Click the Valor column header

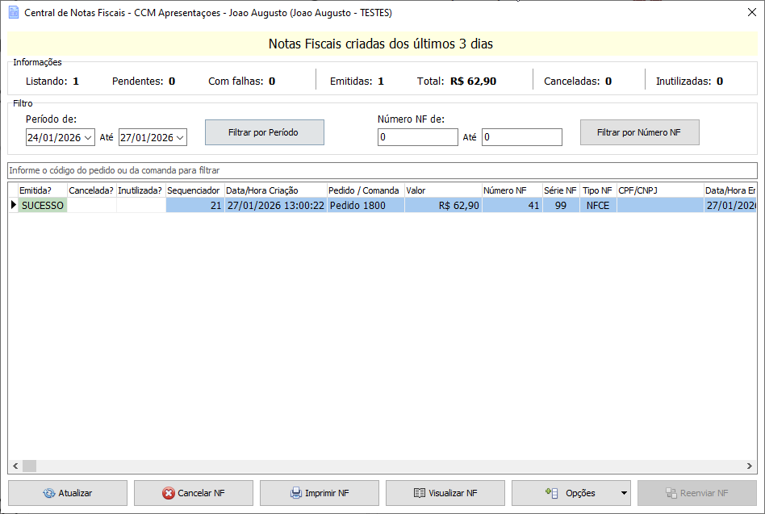[442, 190]
